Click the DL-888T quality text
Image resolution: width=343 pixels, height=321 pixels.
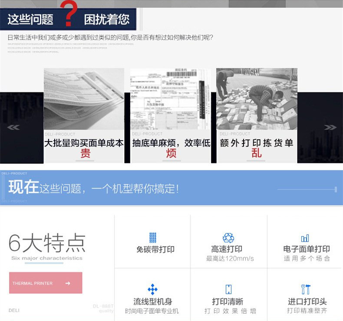103,308
